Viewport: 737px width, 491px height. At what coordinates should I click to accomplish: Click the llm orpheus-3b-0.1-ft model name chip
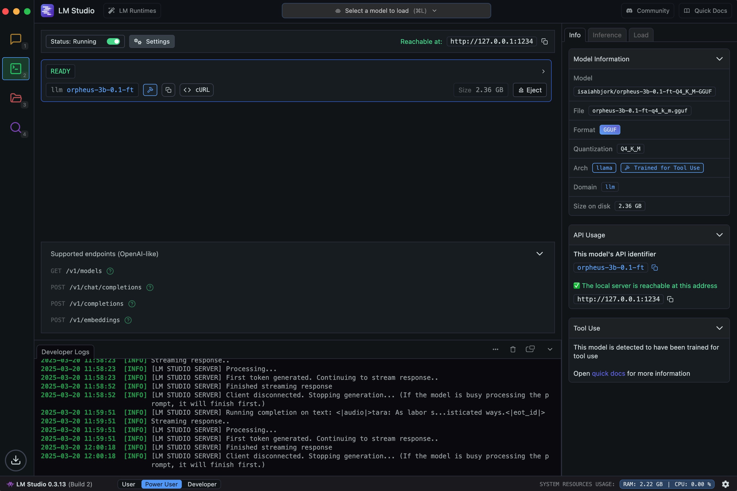tap(92, 90)
